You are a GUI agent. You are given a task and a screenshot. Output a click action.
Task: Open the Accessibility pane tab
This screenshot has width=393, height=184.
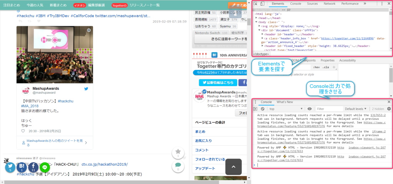[347, 60]
